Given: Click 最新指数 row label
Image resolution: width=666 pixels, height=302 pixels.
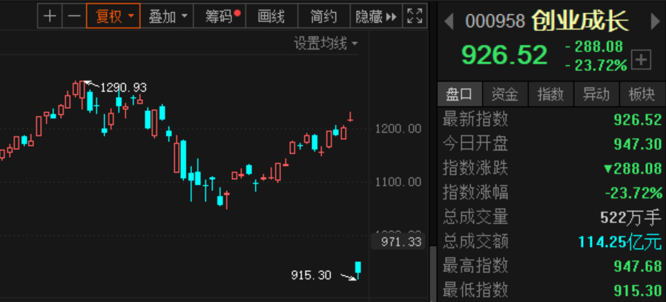Looking at the screenshot, I should [x=475, y=119].
